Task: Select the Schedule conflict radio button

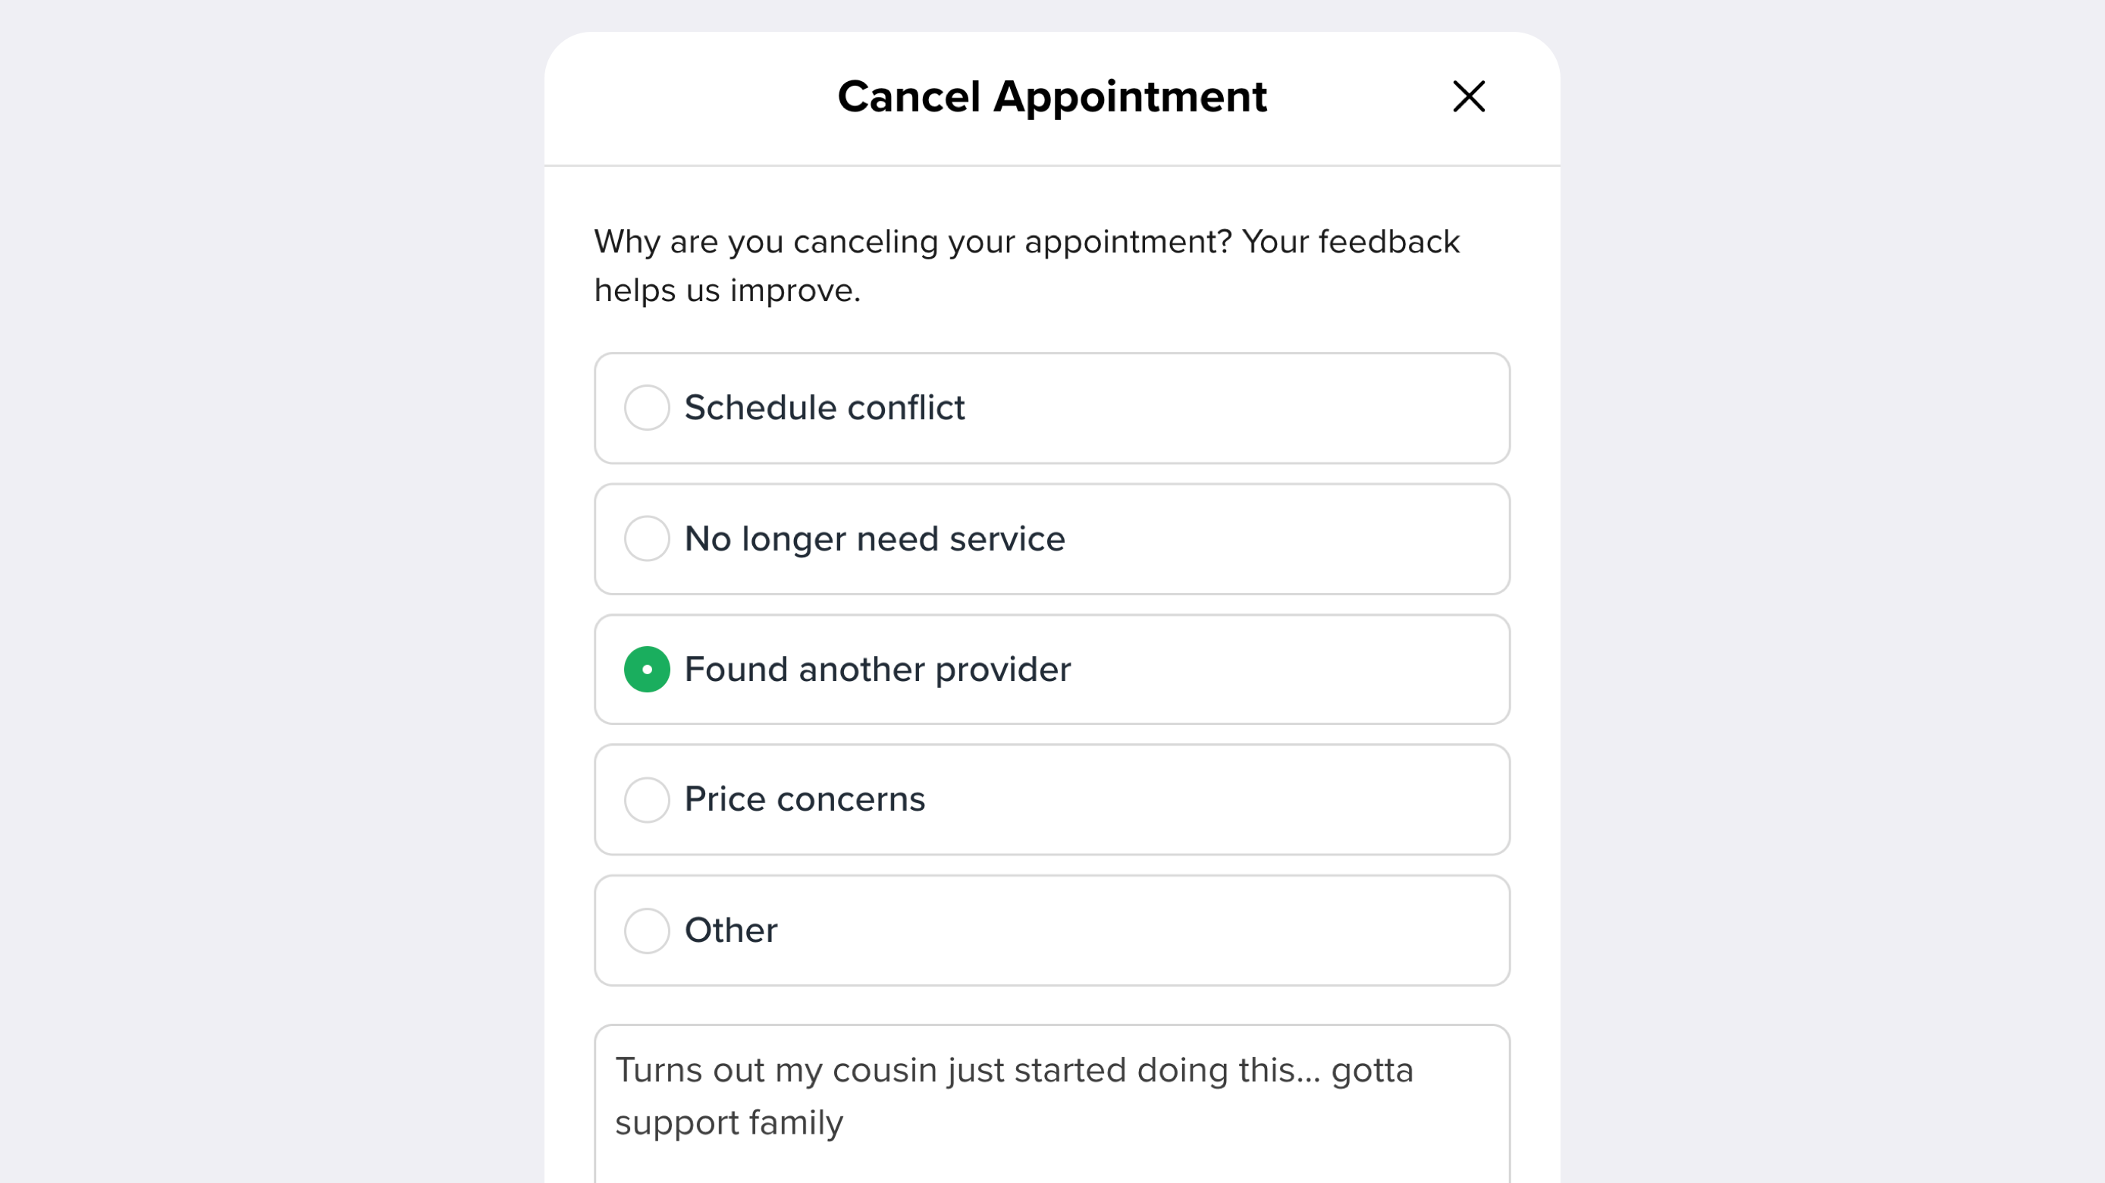Action: coord(646,408)
